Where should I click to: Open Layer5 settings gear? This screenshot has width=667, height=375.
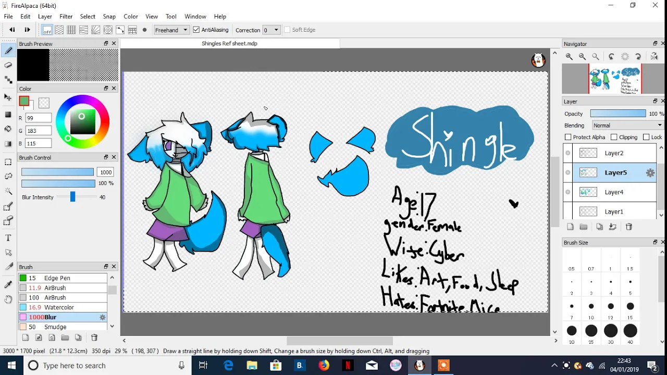[x=650, y=173]
